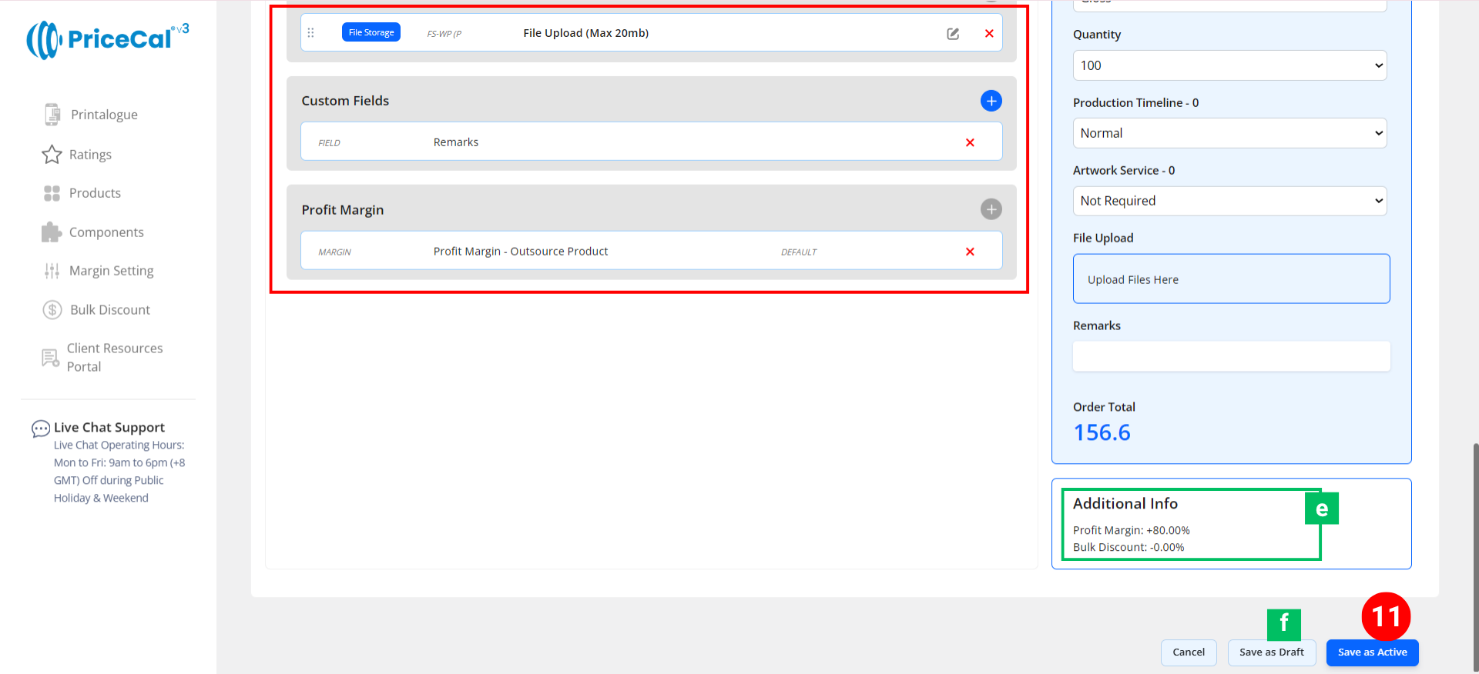The width and height of the screenshot is (1479, 674).
Task: Add a new custom field with plus icon
Action: point(991,101)
